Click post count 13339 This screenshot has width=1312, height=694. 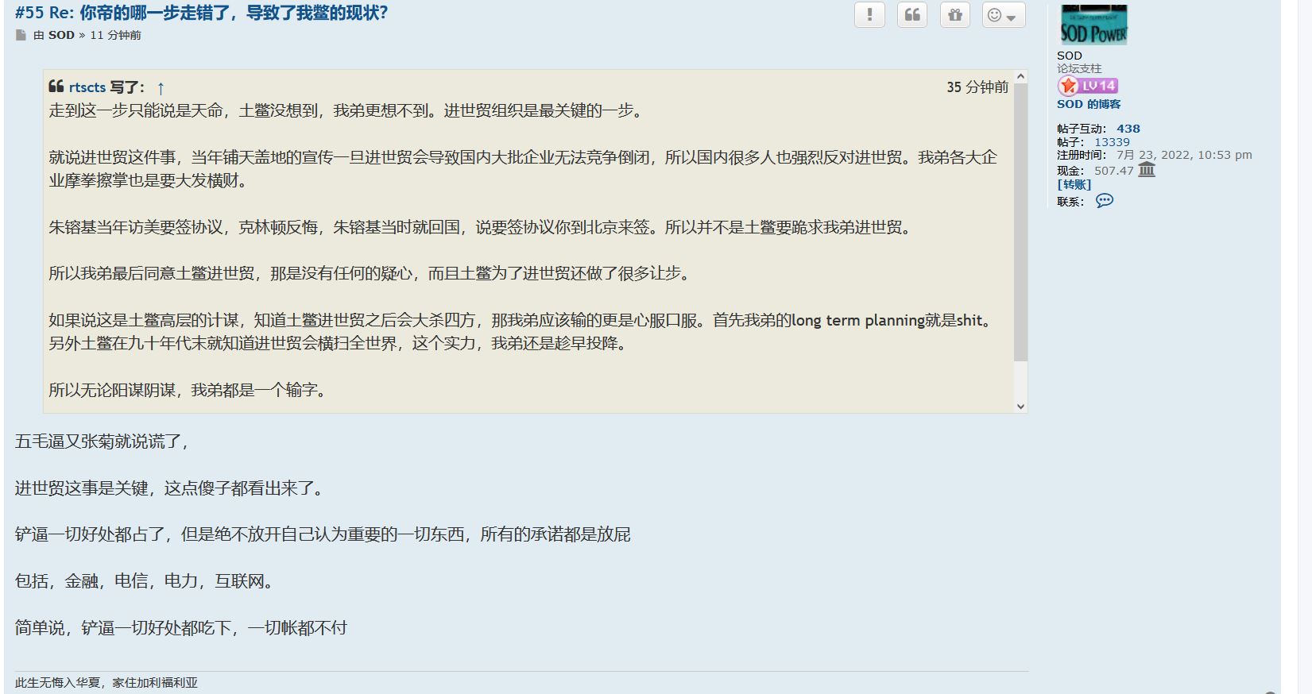coord(1112,142)
